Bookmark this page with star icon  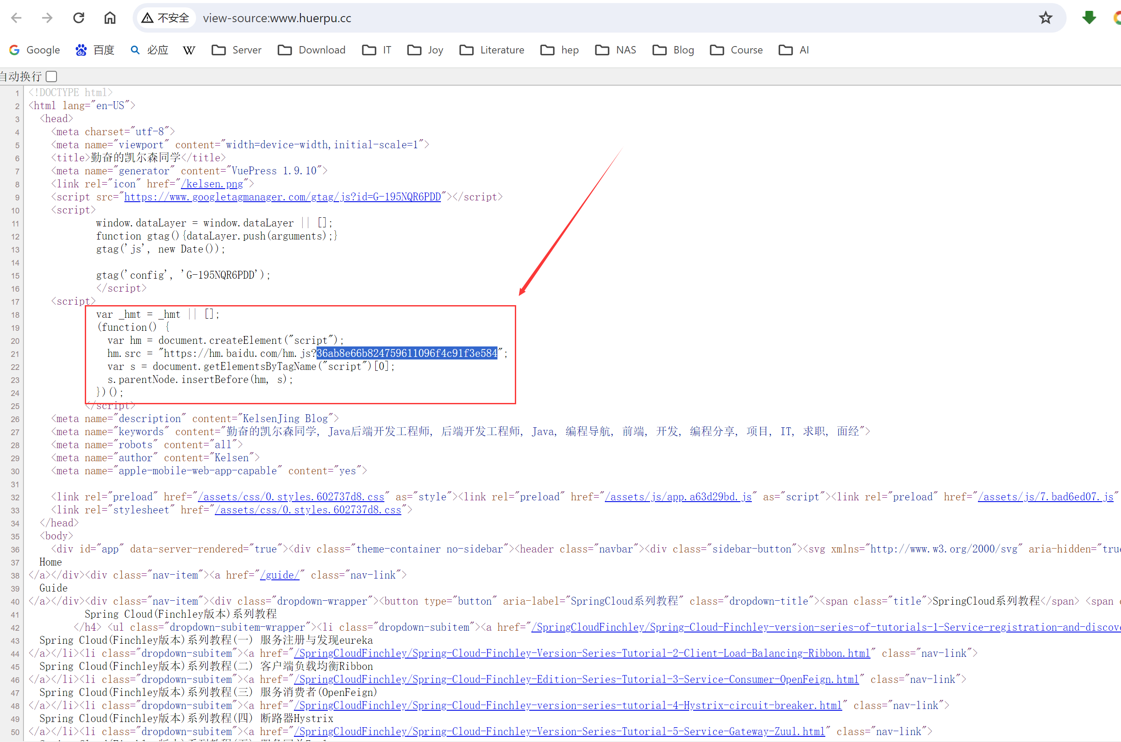point(1045,18)
